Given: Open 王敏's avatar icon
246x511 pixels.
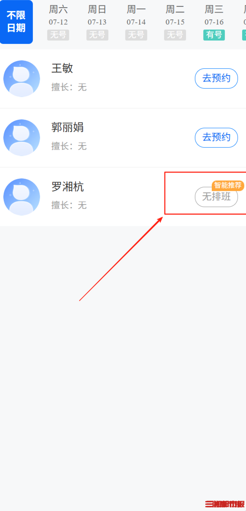Looking at the screenshot, I should [x=22, y=79].
